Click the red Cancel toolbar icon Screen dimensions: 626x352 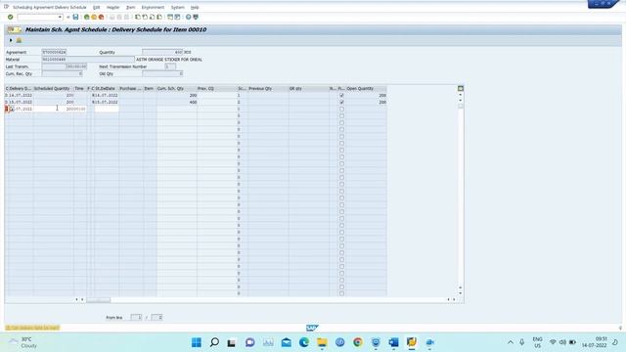coord(101,18)
